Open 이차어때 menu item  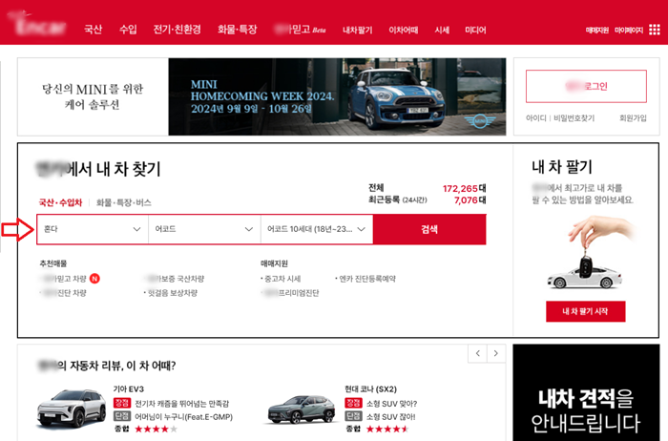tap(403, 30)
